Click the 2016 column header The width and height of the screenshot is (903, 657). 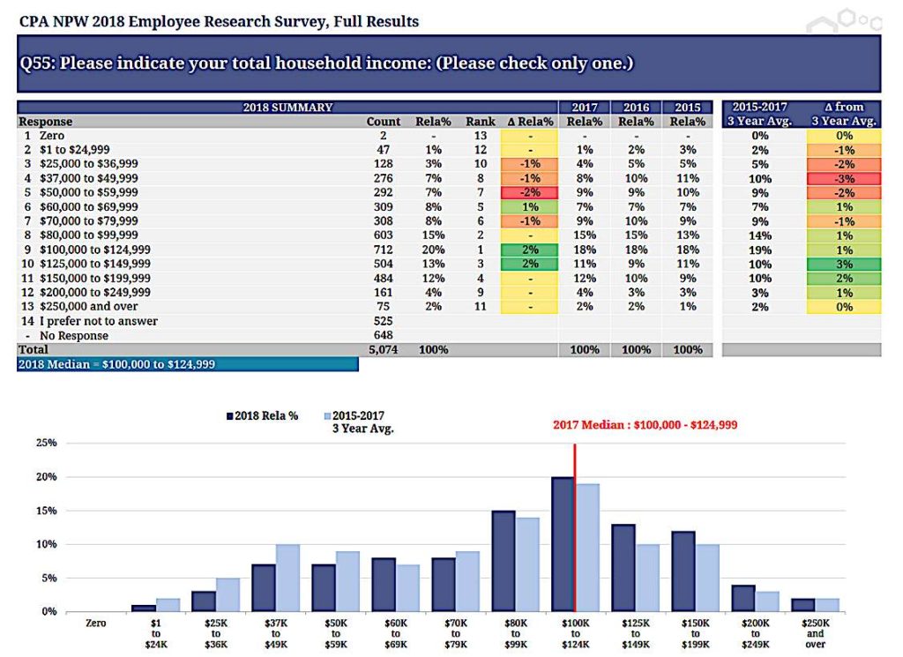tap(636, 108)
